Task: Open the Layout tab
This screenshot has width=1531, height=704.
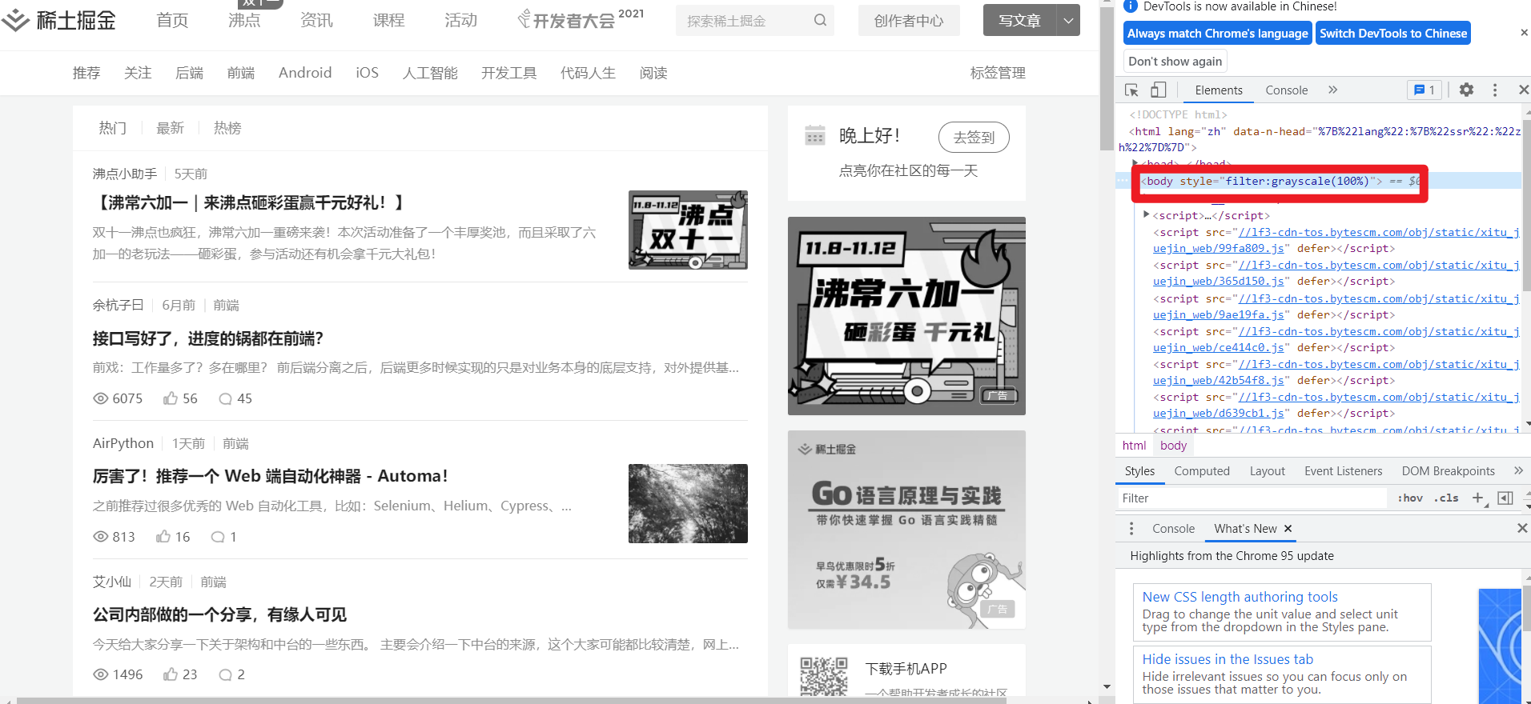Action: click(1267, 471)
